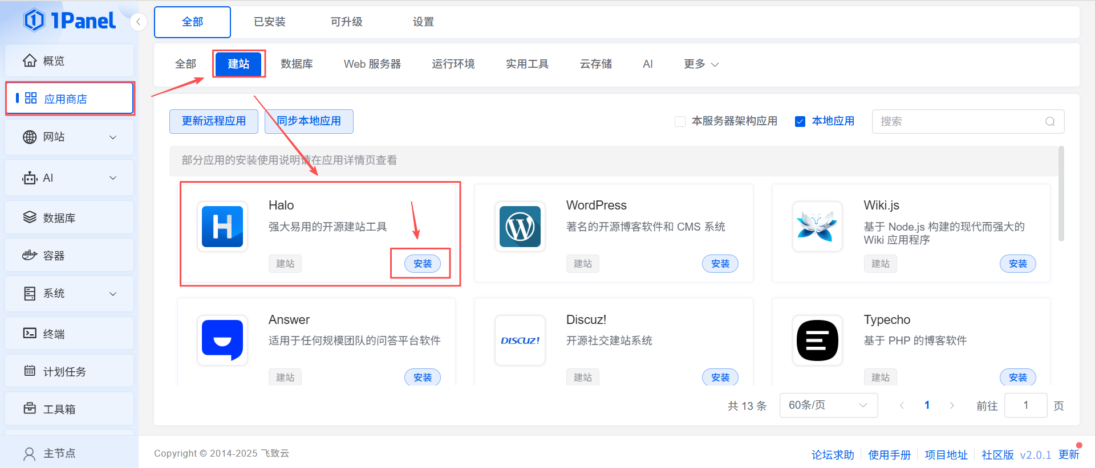This screenshot has width=1095, height=468.
Task: Click the 1Panel logo
Action: [70, 20]
